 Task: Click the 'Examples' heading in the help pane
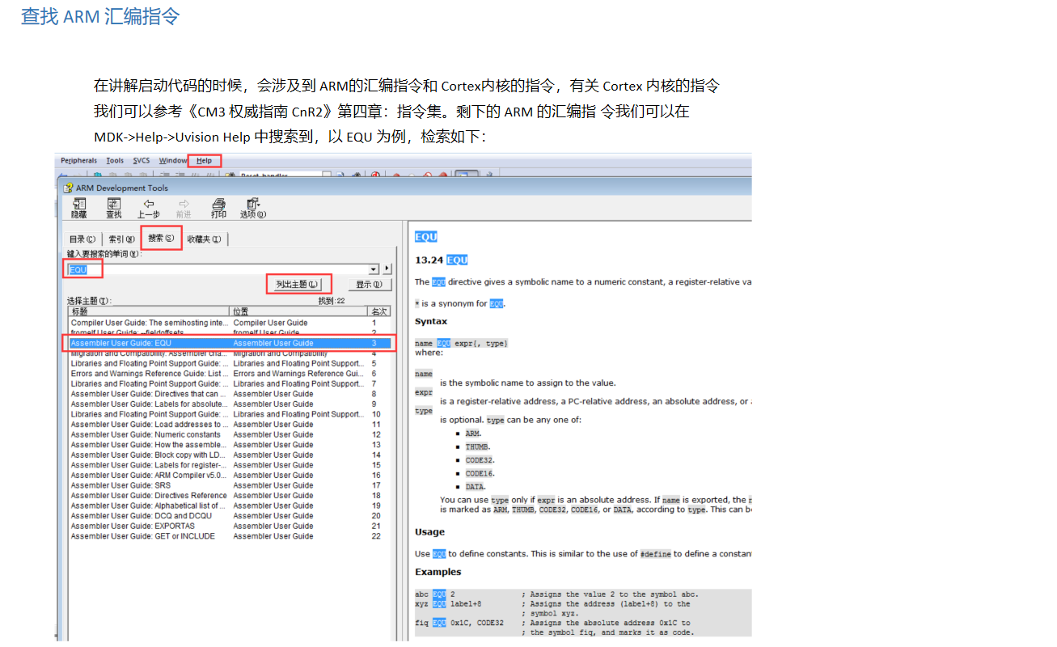point(438,572)
